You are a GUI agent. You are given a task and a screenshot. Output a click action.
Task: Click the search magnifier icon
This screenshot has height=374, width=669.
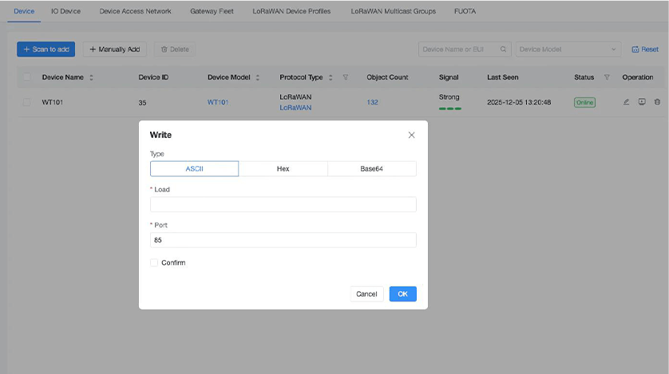504,49
